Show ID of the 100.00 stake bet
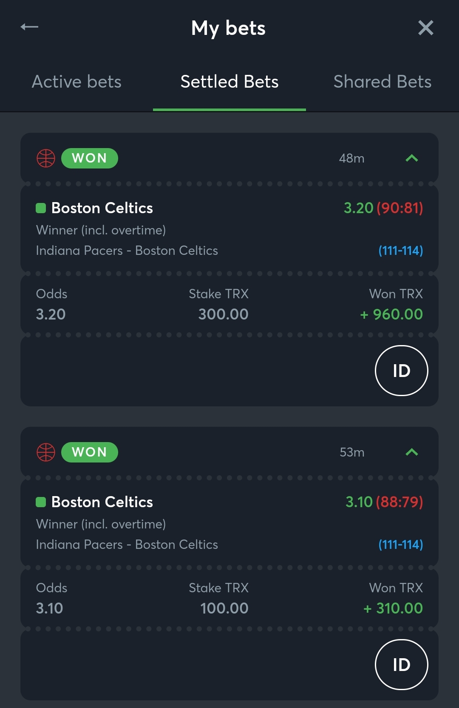This screenshot has width=459, height=708. (x=402, y=665)
